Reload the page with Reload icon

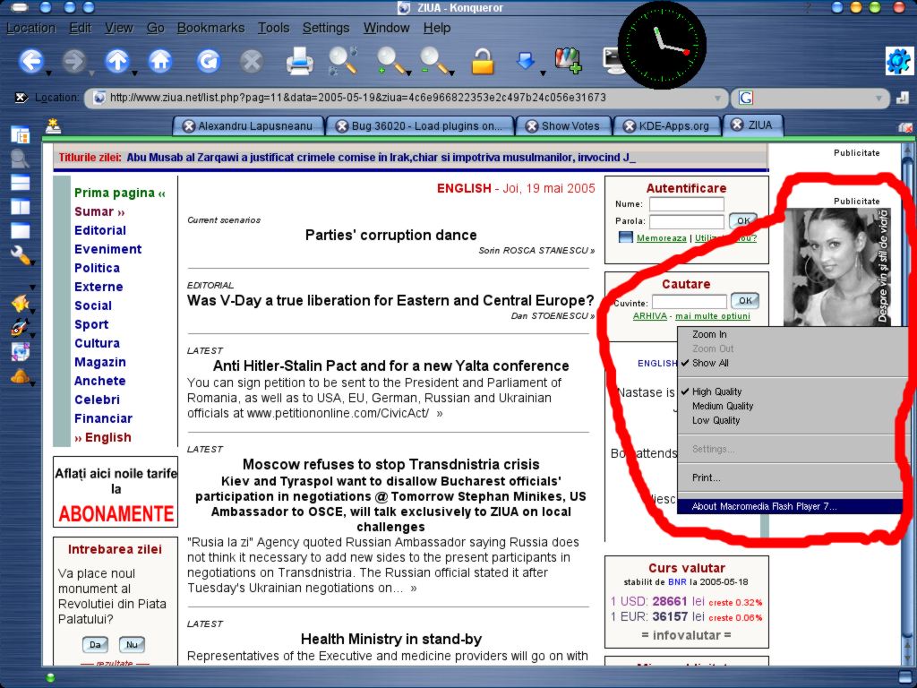click(208, 61)
